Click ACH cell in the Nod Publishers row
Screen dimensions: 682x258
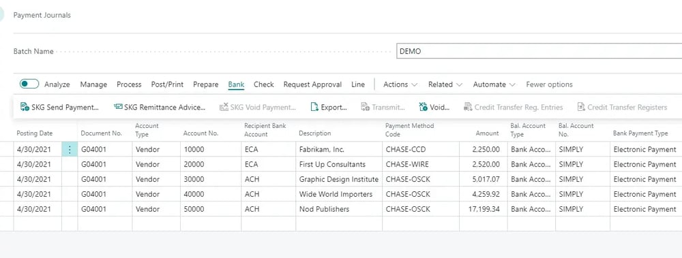click(x=268, y=209)
